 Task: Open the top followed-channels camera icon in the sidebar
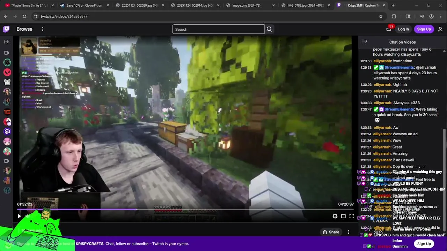7,53
